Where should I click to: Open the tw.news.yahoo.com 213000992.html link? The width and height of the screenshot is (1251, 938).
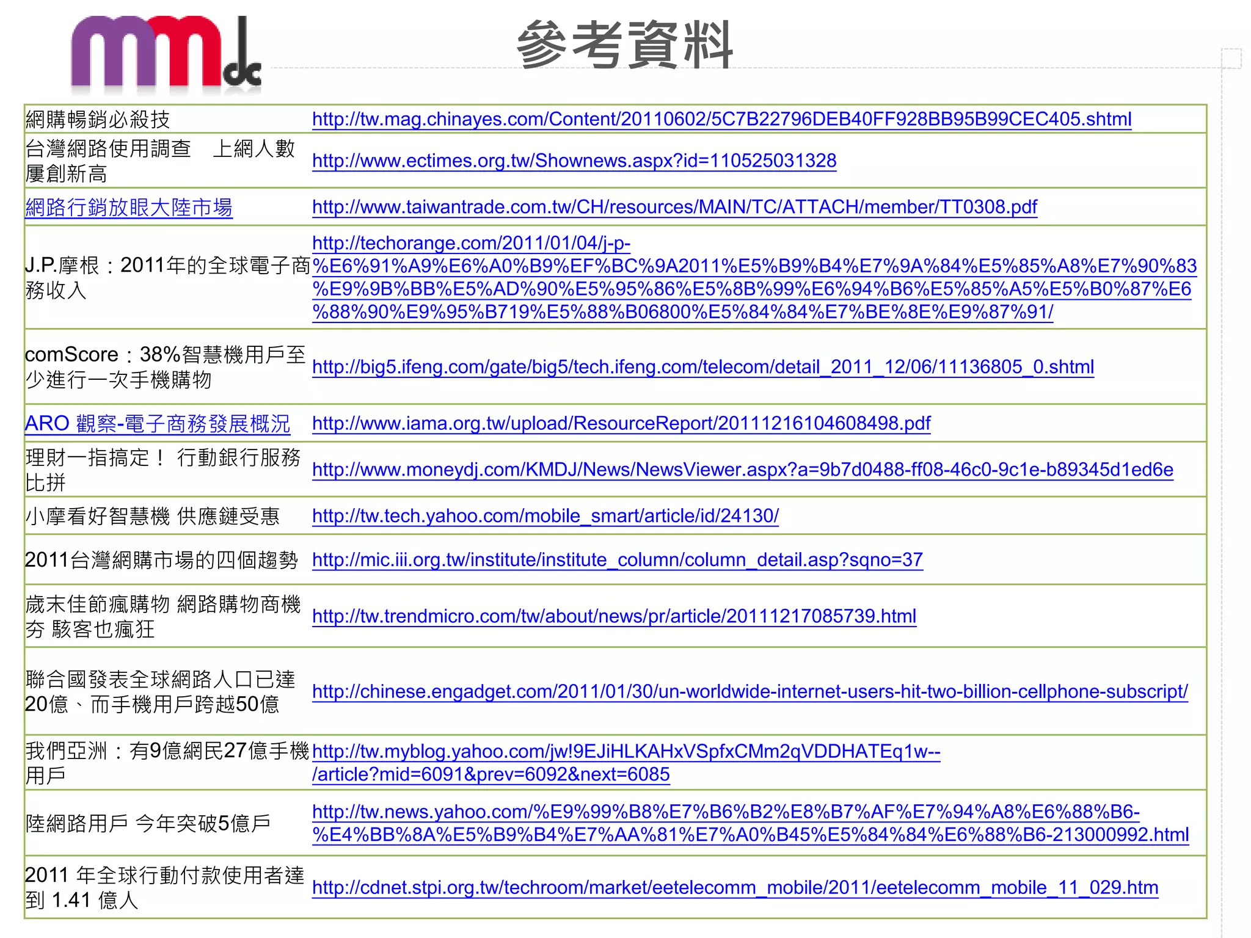[751, 823]
